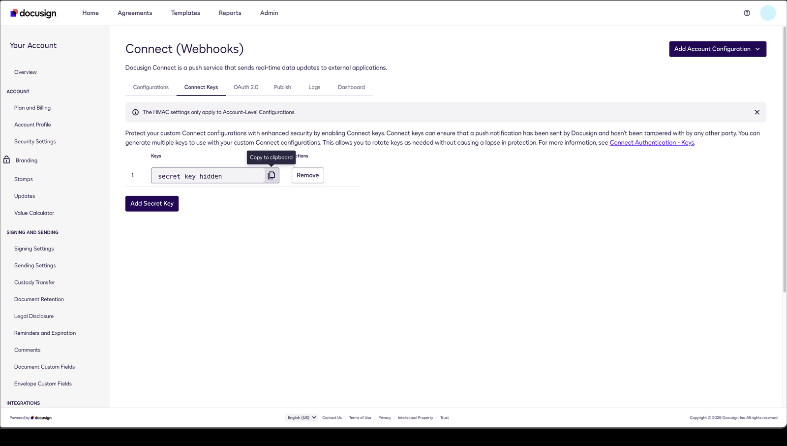Open Custody Transfer
The height and width of the screenshot is (446, 787).
[x=34, y=283]
